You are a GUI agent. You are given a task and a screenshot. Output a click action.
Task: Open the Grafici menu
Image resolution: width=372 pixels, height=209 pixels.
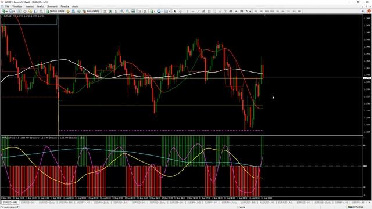pyautogui.click(x=40, y=6)
